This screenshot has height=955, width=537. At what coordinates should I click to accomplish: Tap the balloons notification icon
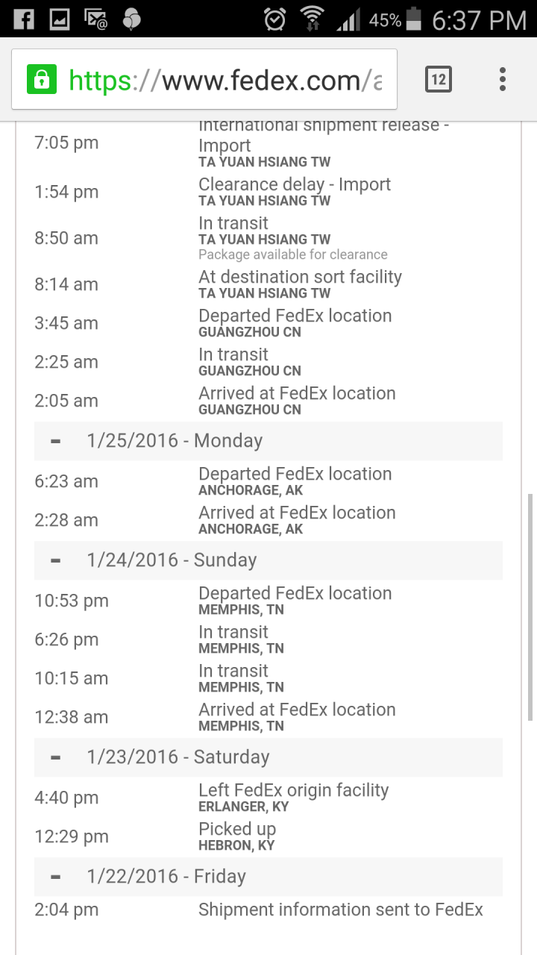131,19
